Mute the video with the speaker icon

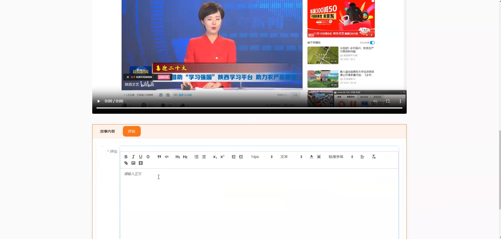[375, 101]
